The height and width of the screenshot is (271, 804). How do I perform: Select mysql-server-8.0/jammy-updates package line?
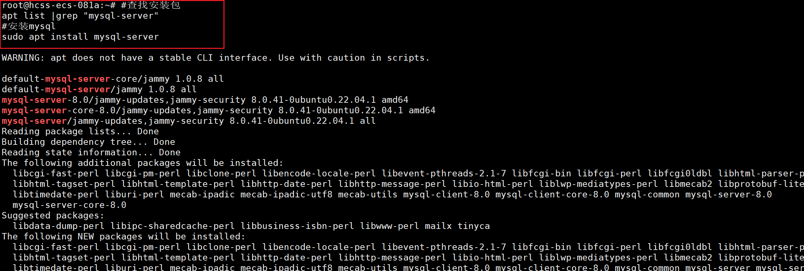point(205,100)
